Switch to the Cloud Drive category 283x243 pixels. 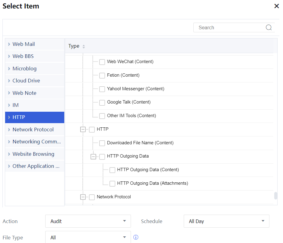[26, 81]
